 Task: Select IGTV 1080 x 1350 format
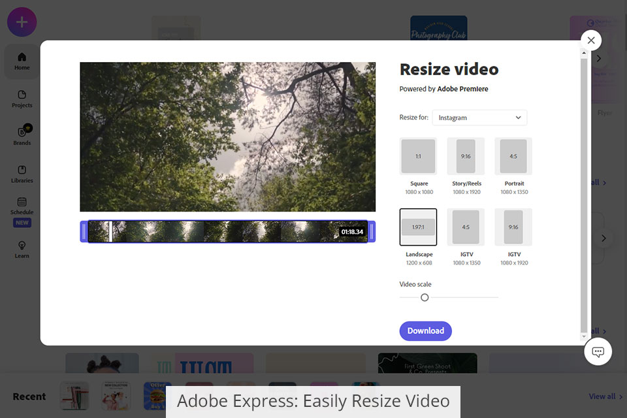point(466,227)
